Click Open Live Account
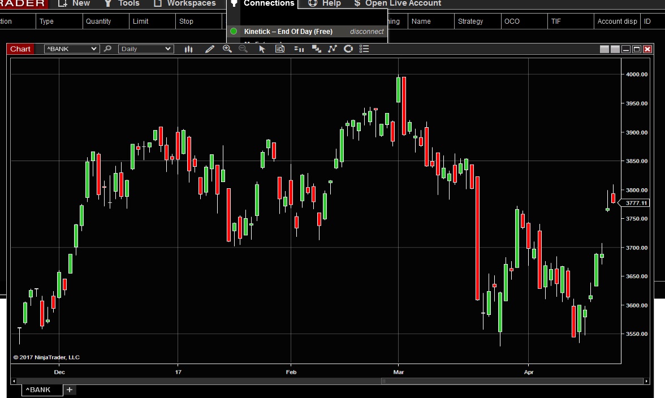665x398 pixels. 398,3
